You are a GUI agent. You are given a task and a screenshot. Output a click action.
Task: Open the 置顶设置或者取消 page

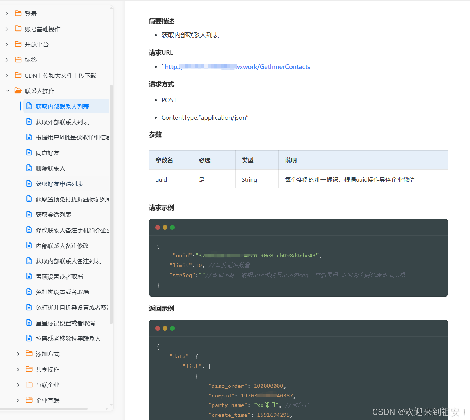60,277
